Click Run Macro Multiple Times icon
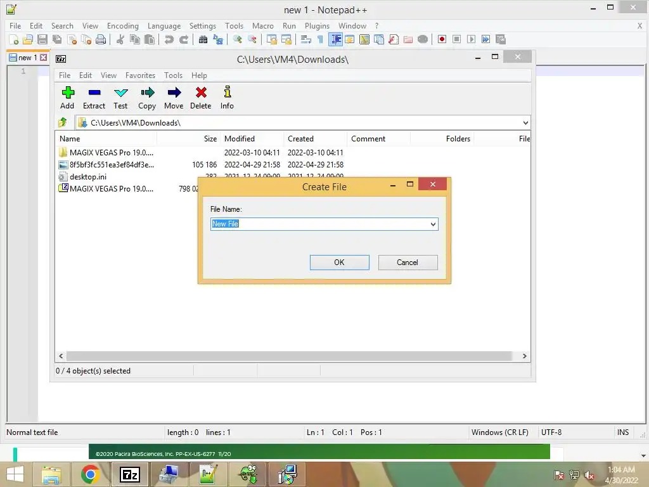 click(x=485, y=39)
